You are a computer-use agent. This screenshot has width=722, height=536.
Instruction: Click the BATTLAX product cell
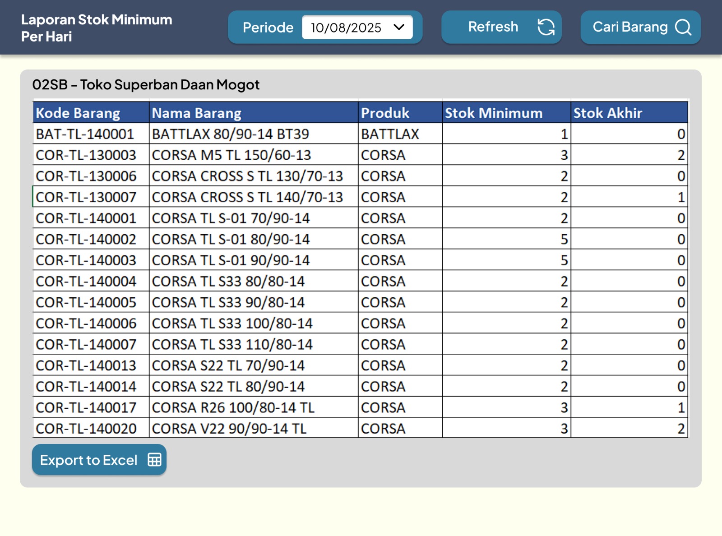400,134
